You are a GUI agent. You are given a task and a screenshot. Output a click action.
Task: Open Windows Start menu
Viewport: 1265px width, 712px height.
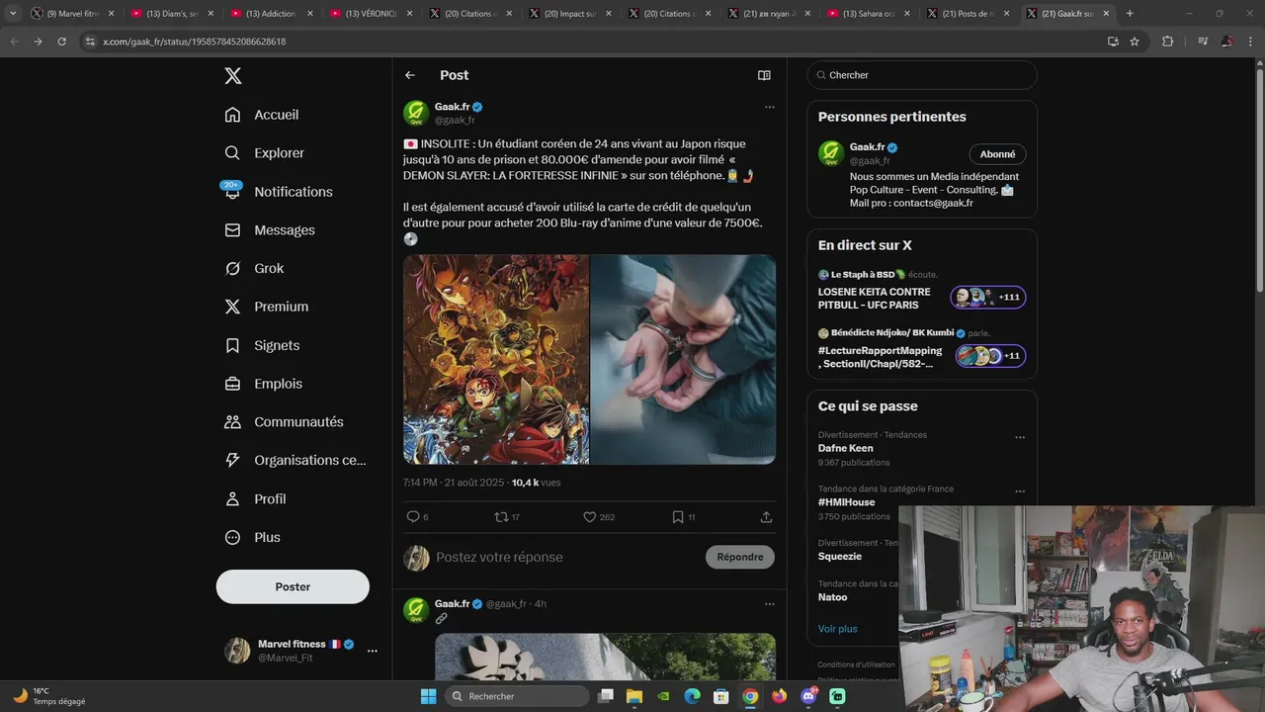coord(428,696)
